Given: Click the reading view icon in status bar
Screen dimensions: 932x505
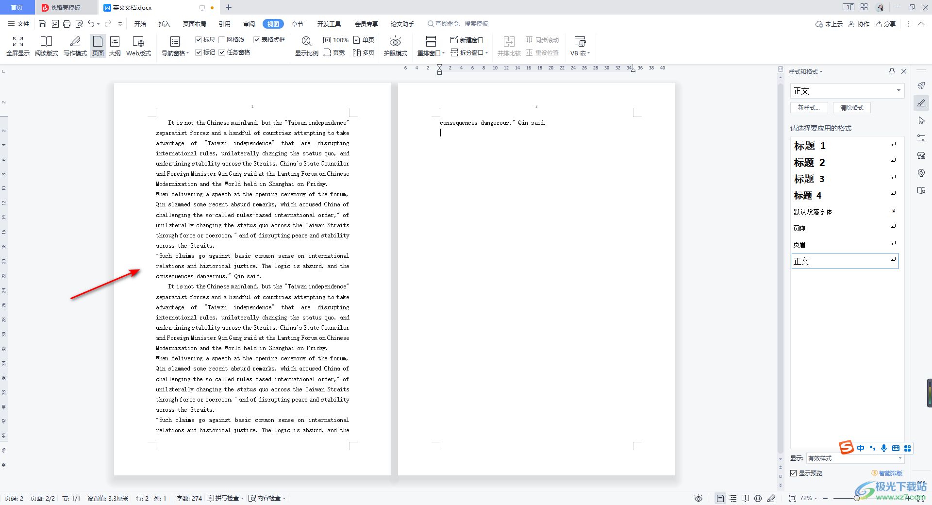Looking at the screenshot, I should [746, 498].
